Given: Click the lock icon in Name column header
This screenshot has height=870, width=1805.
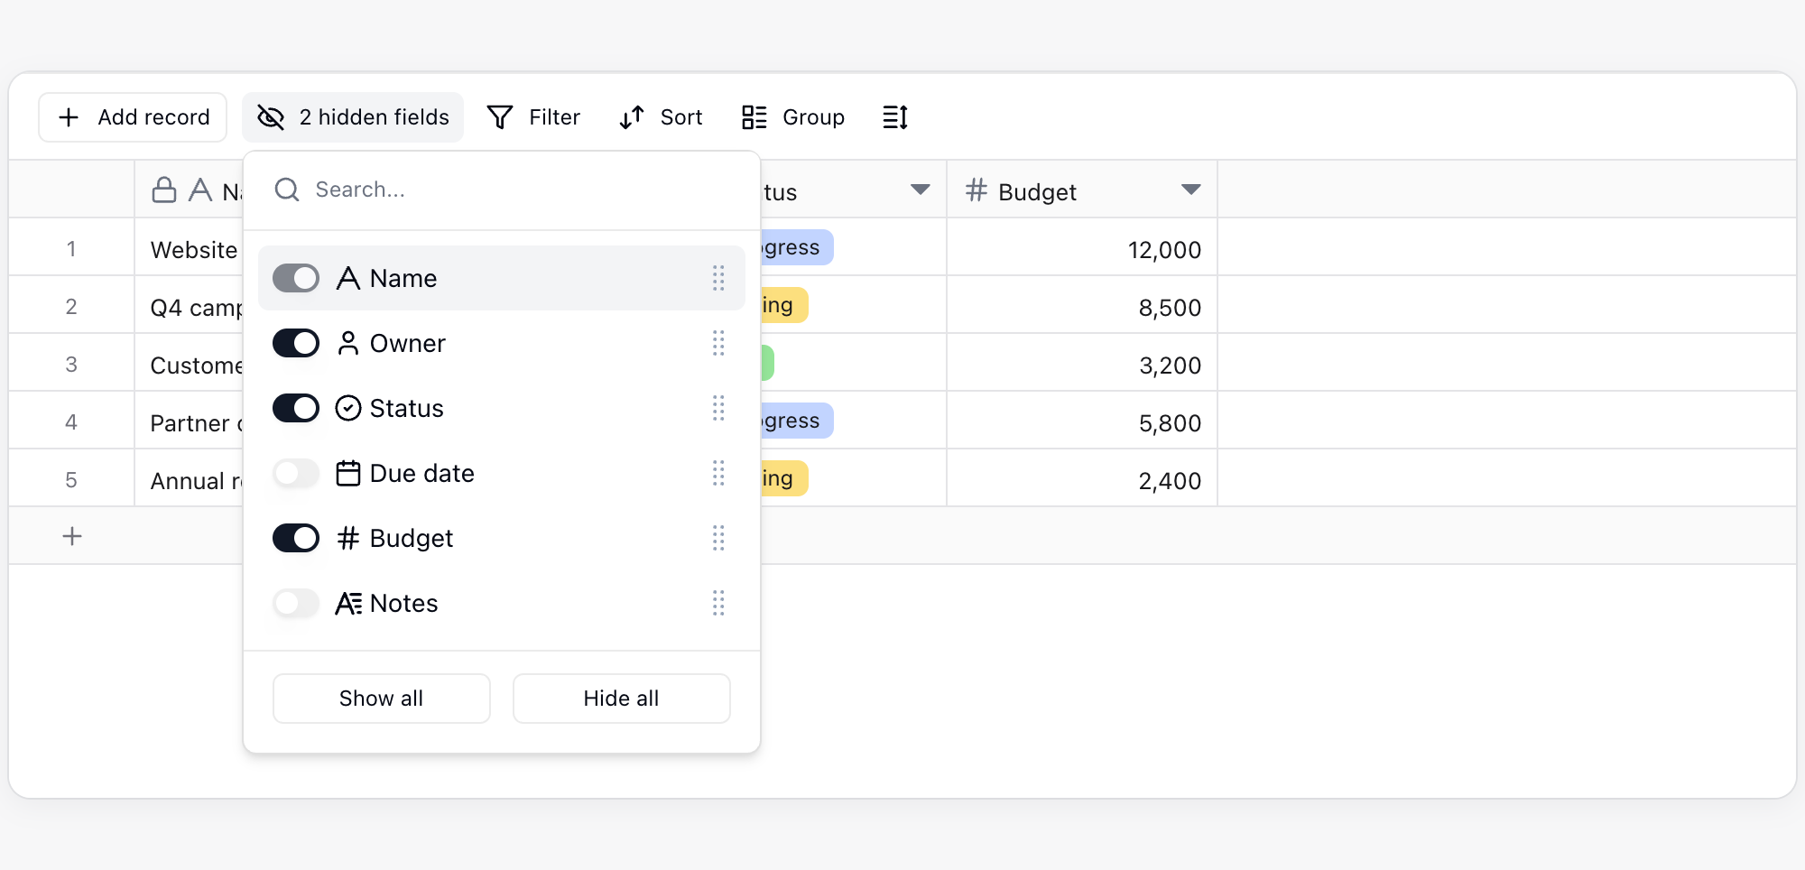Looking at the screenshot, I should pyautogui.click(x=164, y=190).
